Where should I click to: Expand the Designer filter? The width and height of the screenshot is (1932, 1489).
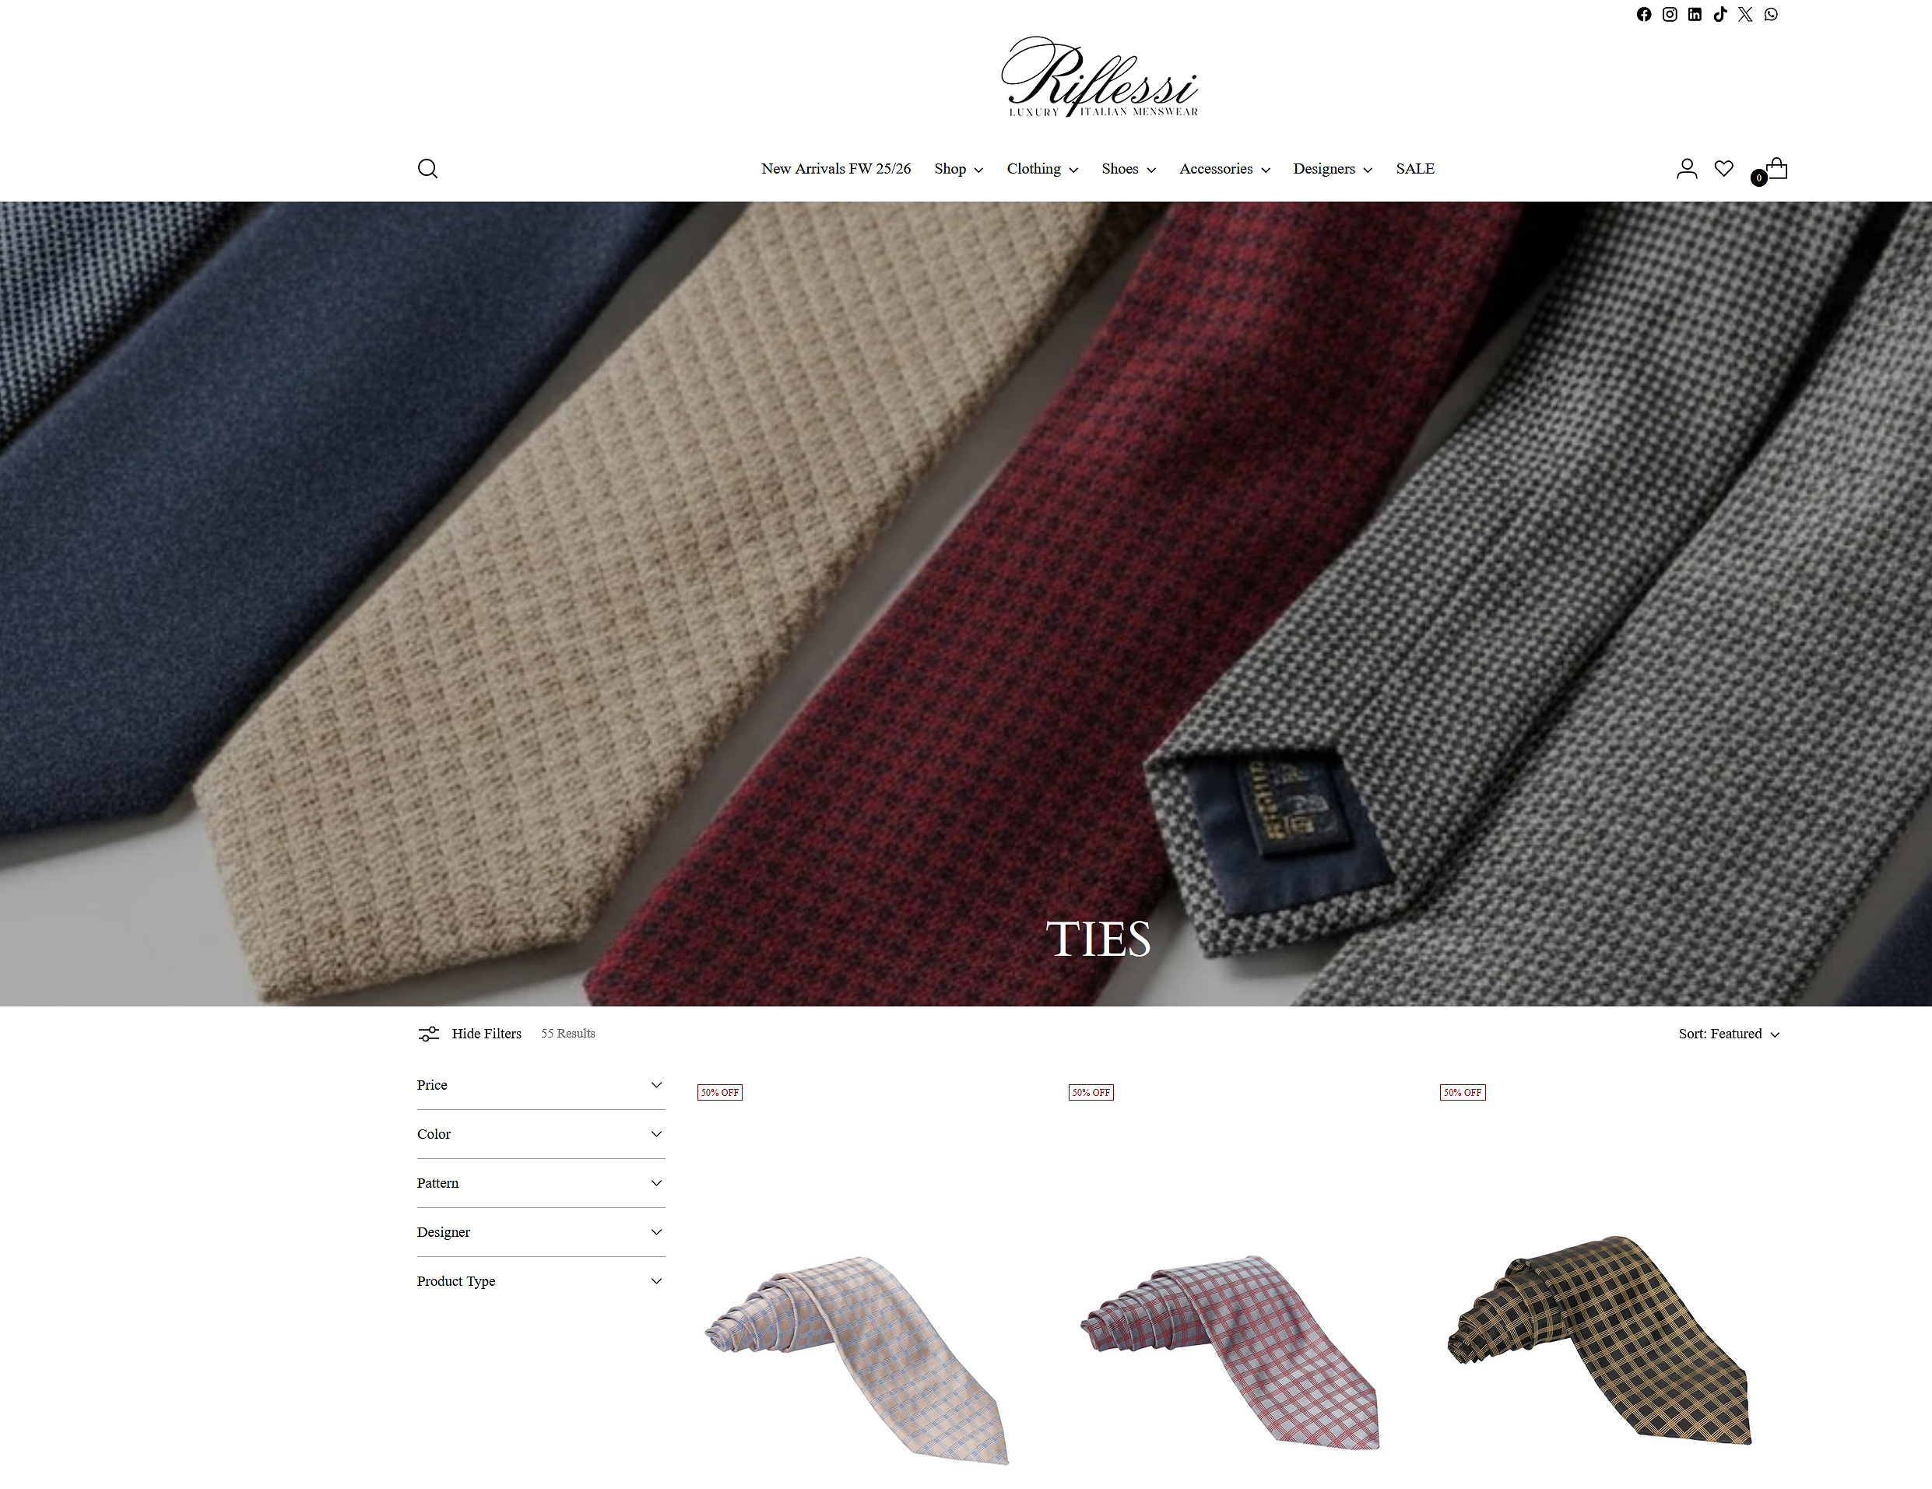[x=540, y=1232]
